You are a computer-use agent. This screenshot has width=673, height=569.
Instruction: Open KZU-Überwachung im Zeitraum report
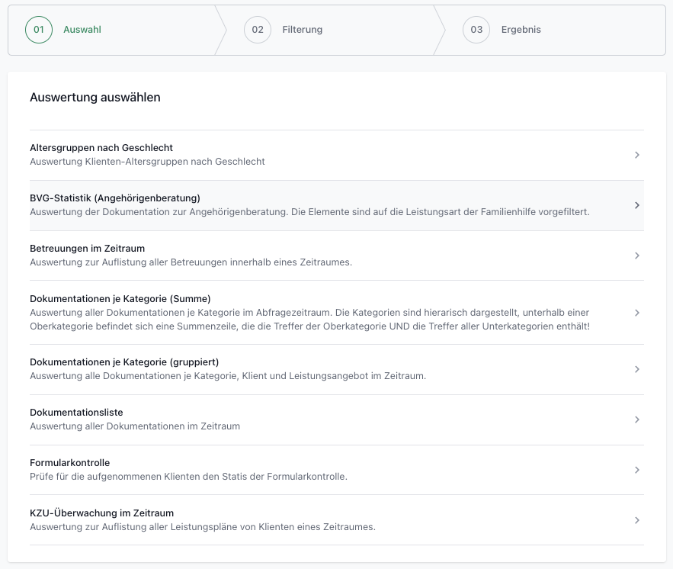click(337, 520)
